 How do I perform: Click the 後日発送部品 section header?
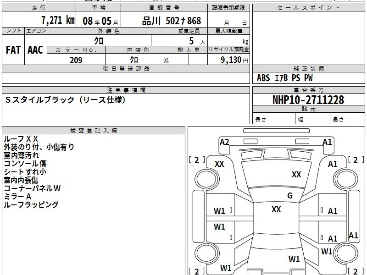click(126, 68)
